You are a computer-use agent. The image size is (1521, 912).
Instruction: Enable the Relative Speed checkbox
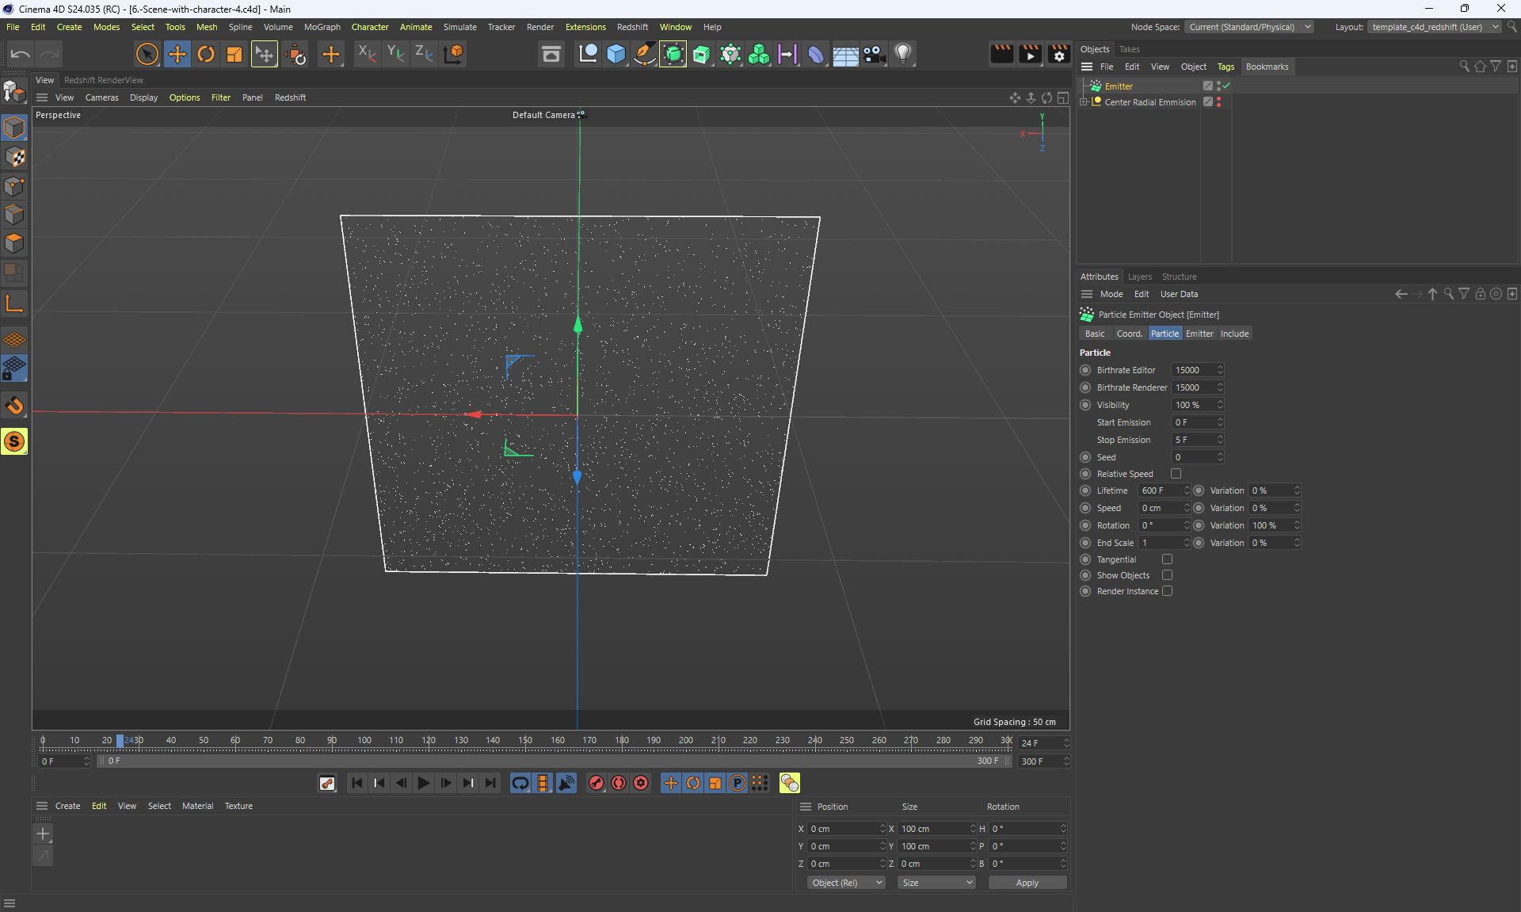1176,474
